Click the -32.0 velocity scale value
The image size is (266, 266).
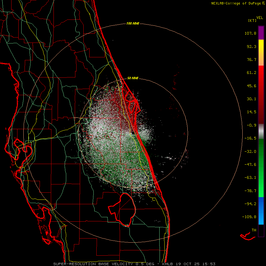click(250, 152)
